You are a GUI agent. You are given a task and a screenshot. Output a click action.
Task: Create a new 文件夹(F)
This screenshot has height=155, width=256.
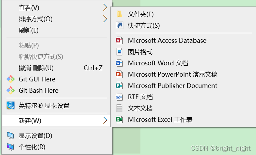(184, 14)
